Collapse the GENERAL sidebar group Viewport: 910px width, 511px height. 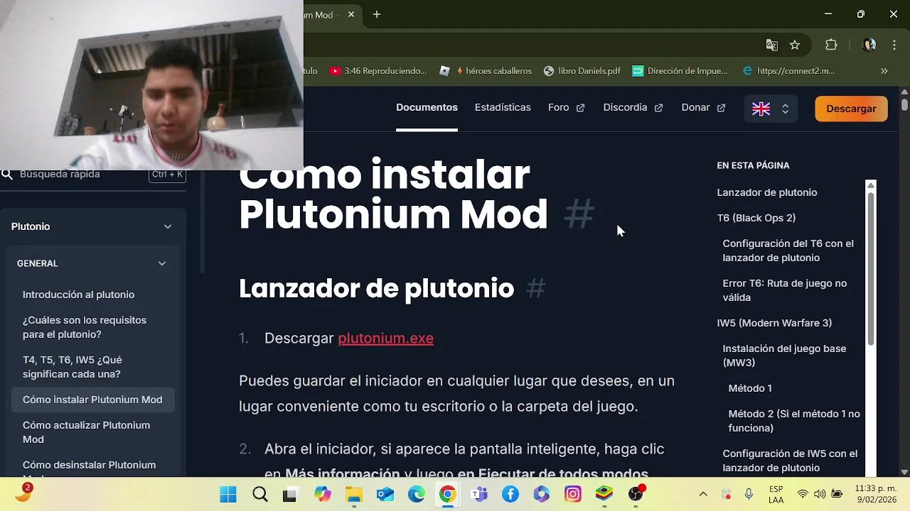click(161, 263)
